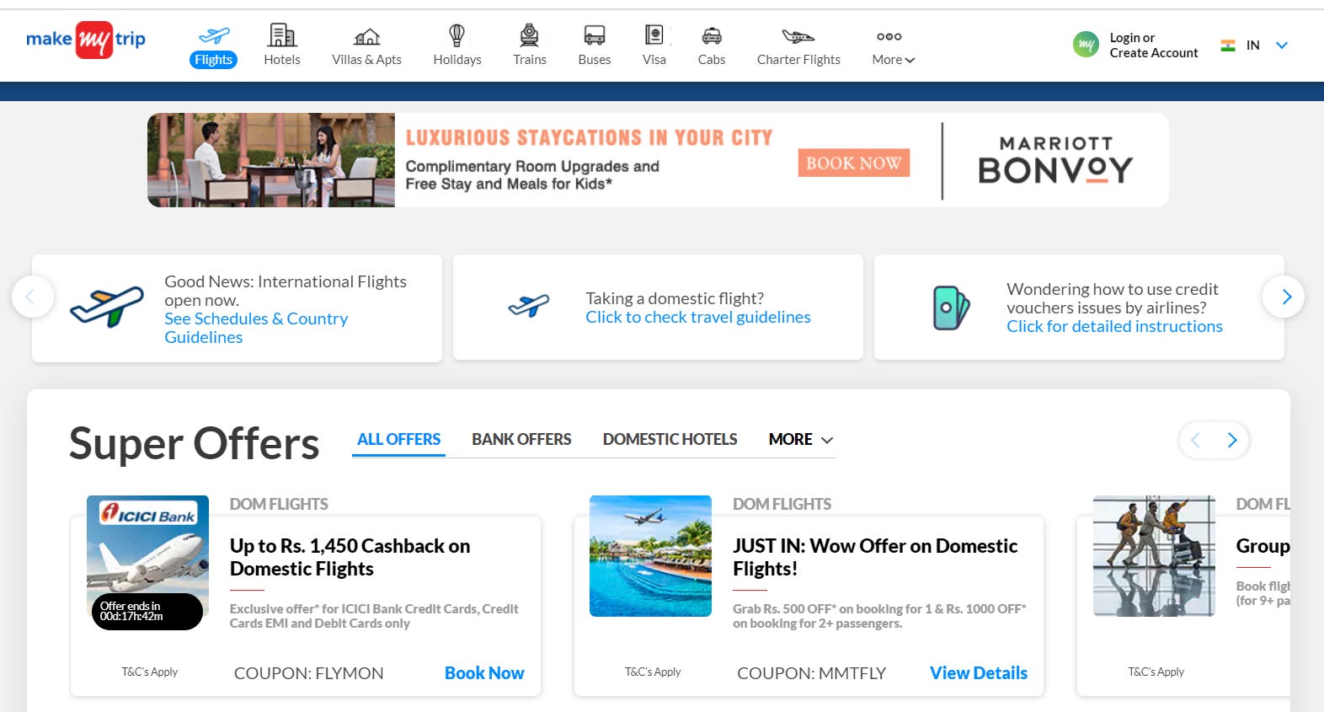Open the Buses menu label
This screenshot has width=1324, height=712.
595,60
